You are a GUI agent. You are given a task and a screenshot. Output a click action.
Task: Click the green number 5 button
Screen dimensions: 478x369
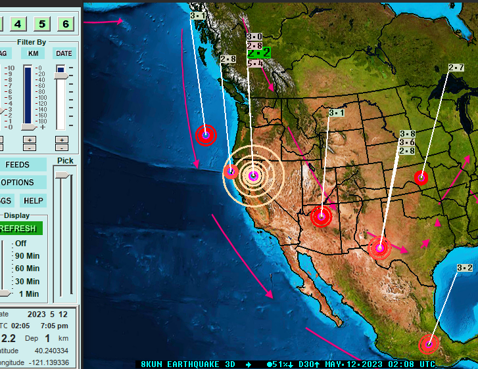tap(42, 24)
